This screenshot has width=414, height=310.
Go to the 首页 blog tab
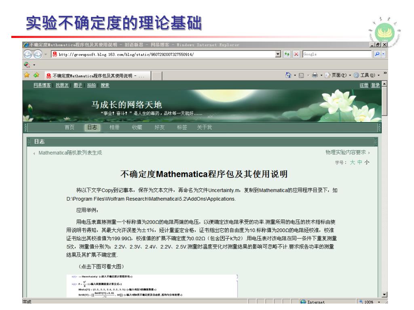pyautogui.click(x=70, y=127)
